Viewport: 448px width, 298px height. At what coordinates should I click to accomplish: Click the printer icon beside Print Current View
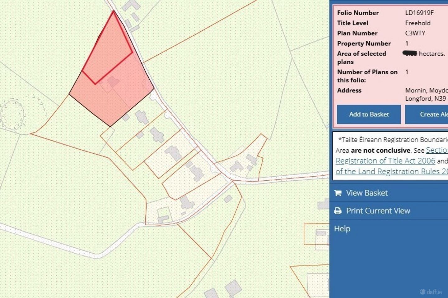pos(338,210)
